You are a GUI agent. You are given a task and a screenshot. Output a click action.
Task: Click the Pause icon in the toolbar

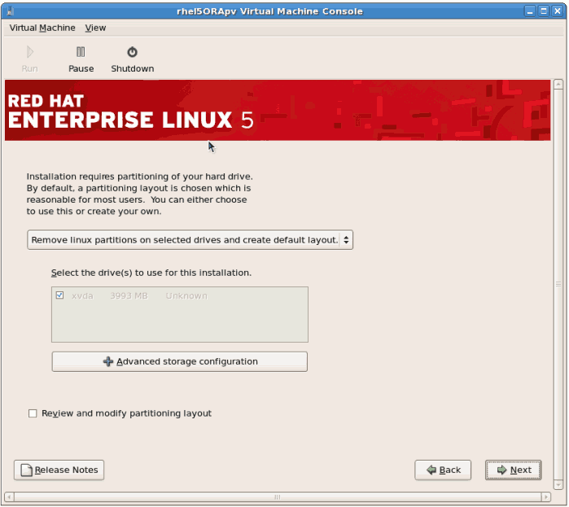tap(81, 52)
